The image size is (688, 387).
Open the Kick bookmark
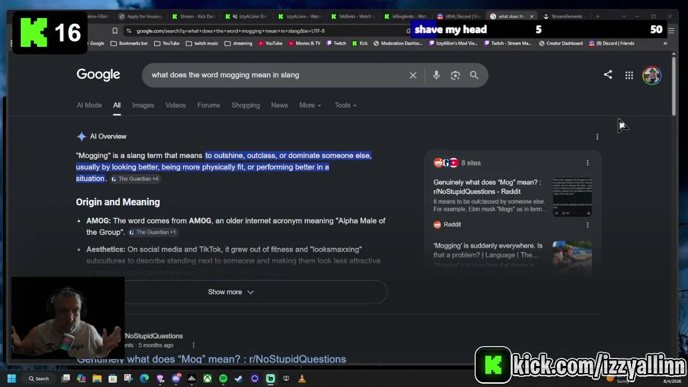(360, 44)
